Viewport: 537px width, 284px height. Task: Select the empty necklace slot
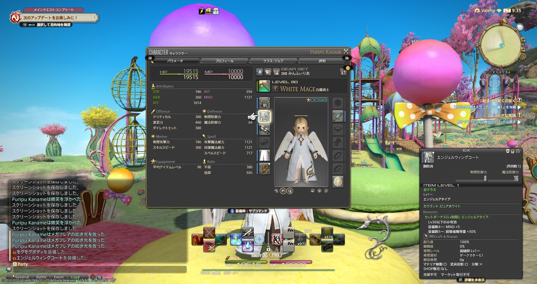coord(338,130)
